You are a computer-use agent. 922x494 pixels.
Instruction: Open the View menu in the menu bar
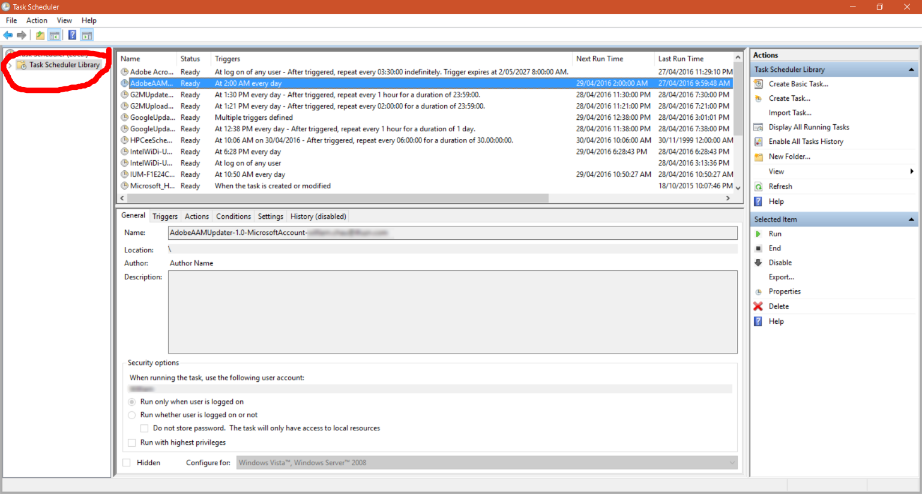[x=64, y=20]
